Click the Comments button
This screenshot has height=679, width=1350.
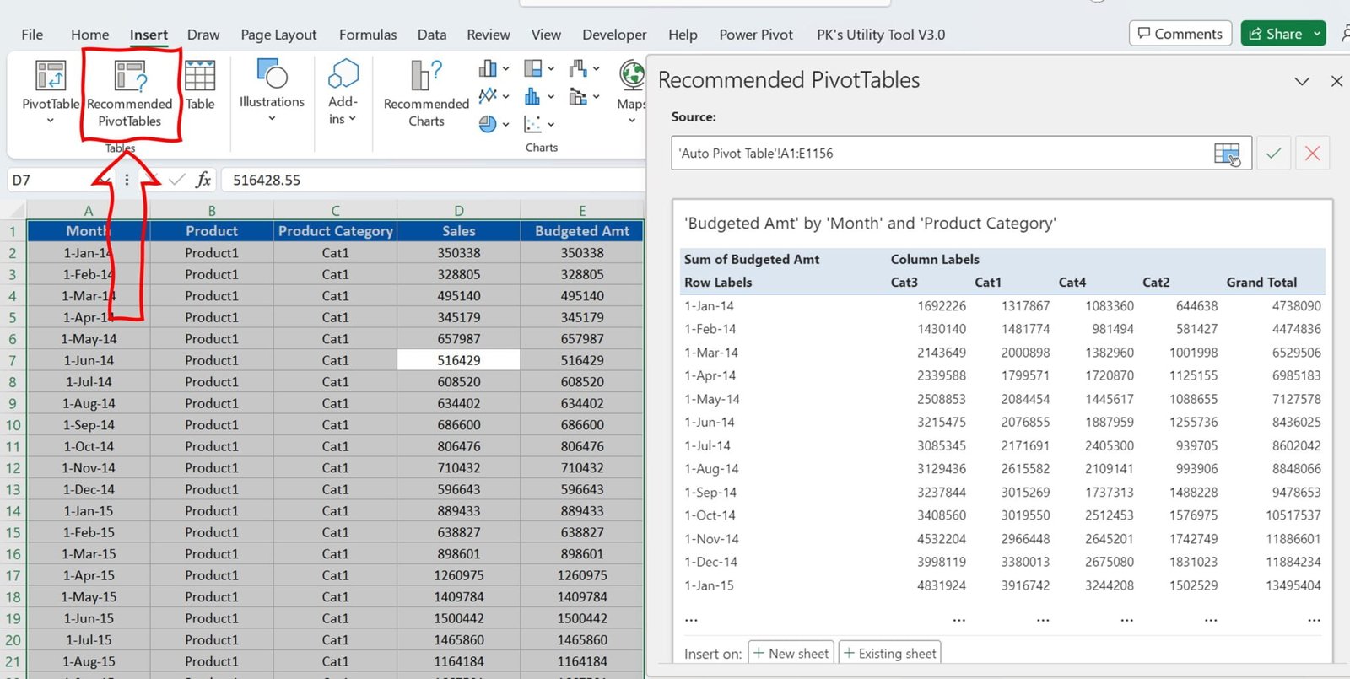click(x=1180, y=34)
